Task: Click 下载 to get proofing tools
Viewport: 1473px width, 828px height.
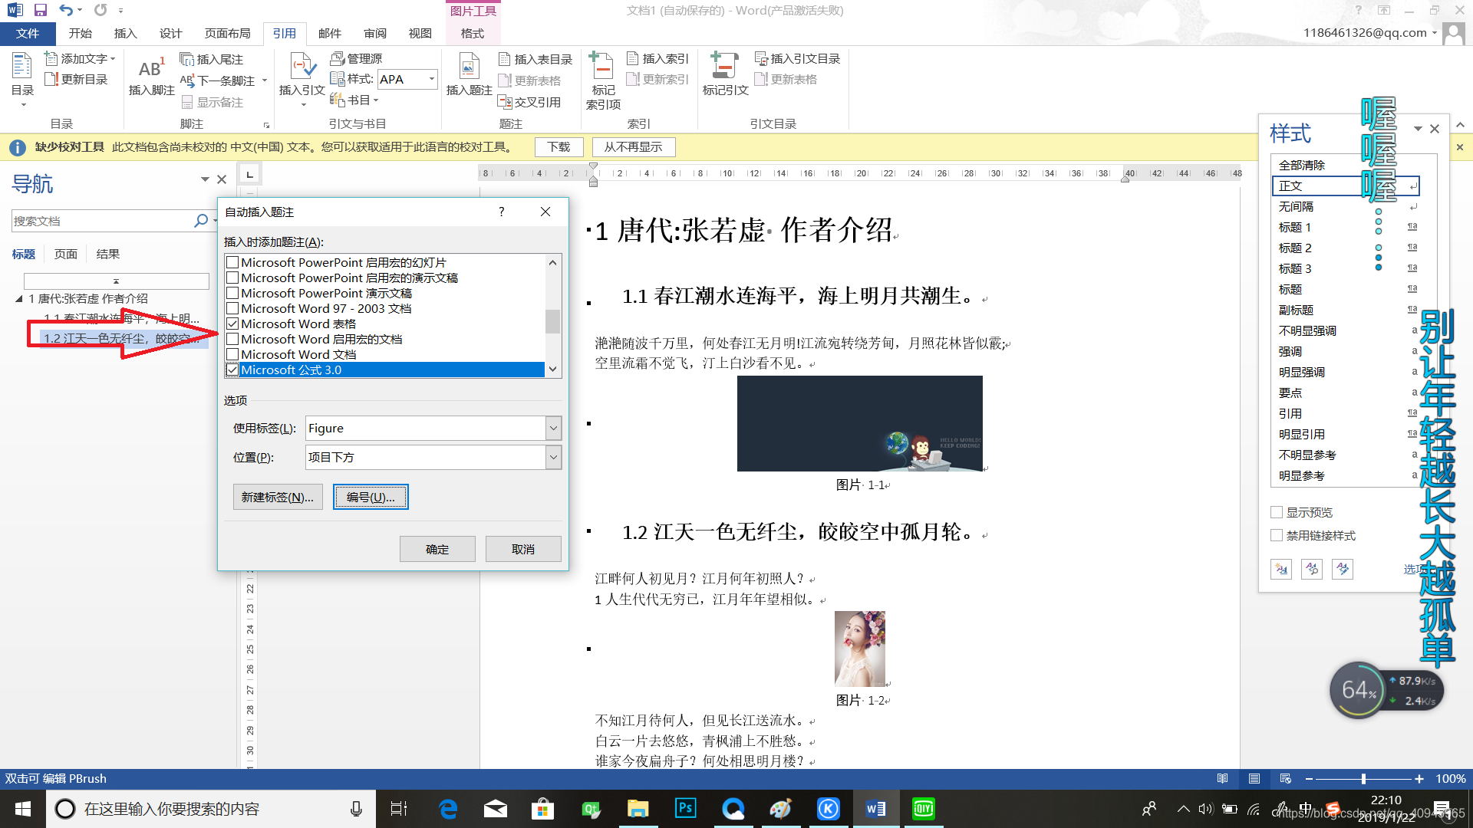Action: (559, 146)
